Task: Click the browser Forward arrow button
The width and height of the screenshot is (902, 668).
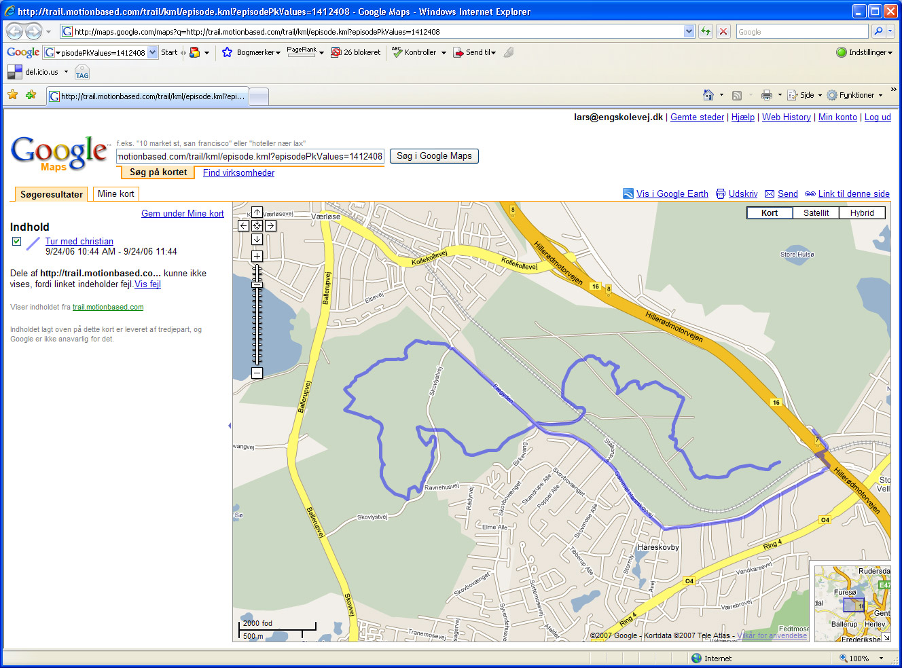Action: click(x=33, y=31)
